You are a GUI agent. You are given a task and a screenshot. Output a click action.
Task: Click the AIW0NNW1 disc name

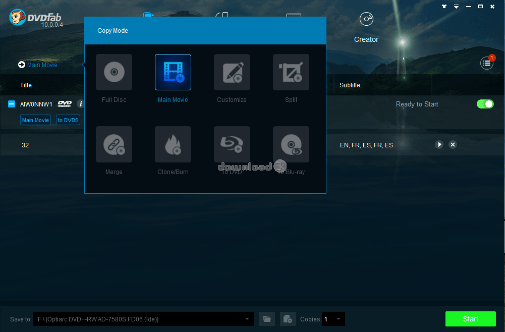[x=36, y=104]
